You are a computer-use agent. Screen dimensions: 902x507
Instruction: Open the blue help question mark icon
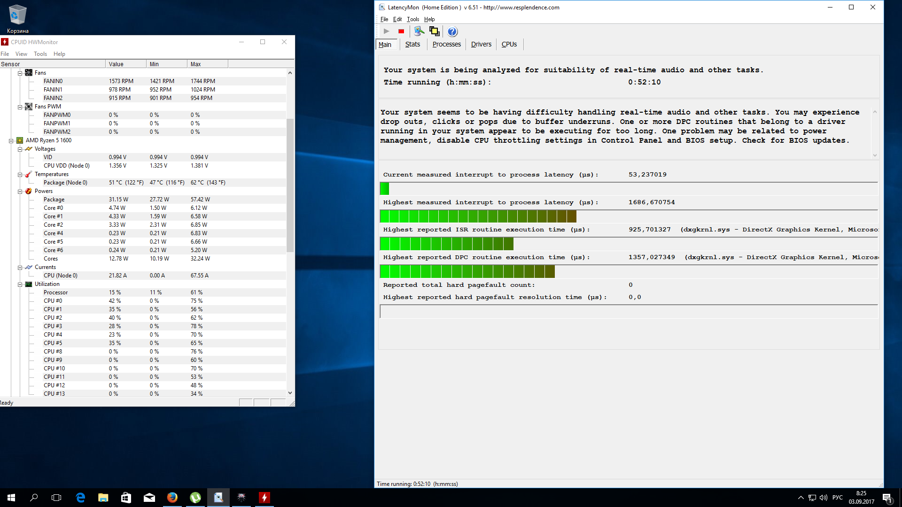pos(452,31)
